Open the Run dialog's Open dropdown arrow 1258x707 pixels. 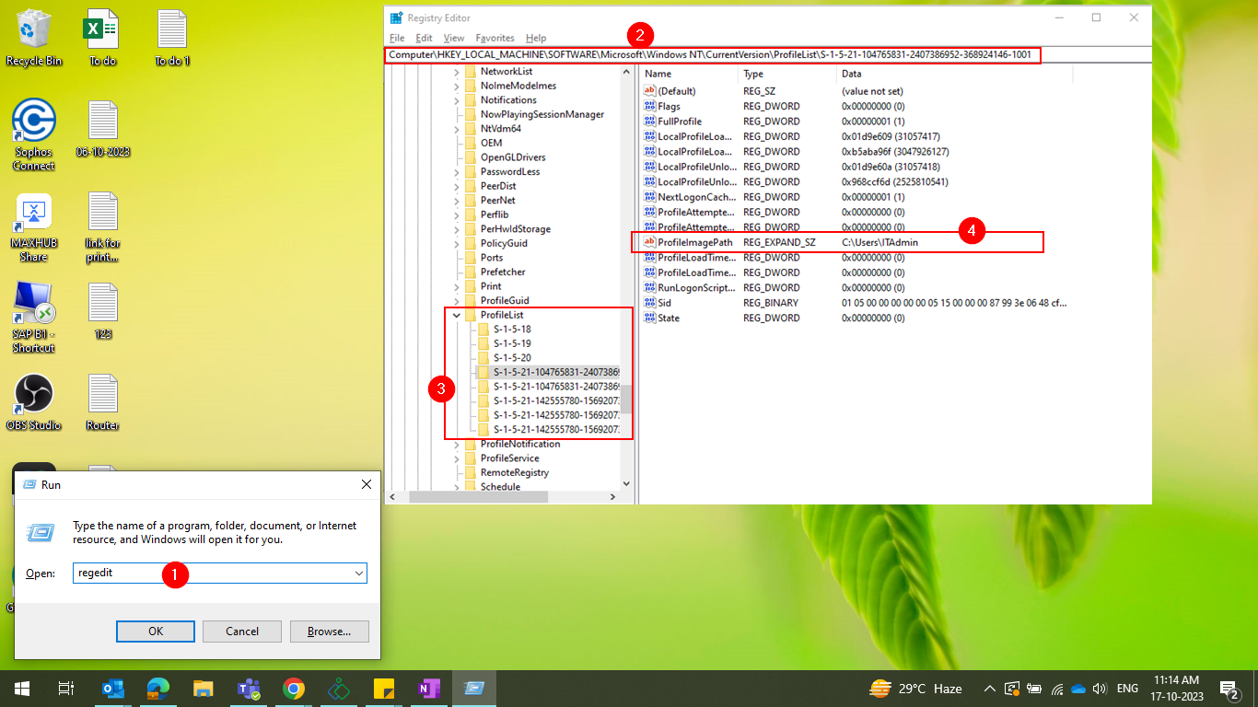(x=358, y=573)
